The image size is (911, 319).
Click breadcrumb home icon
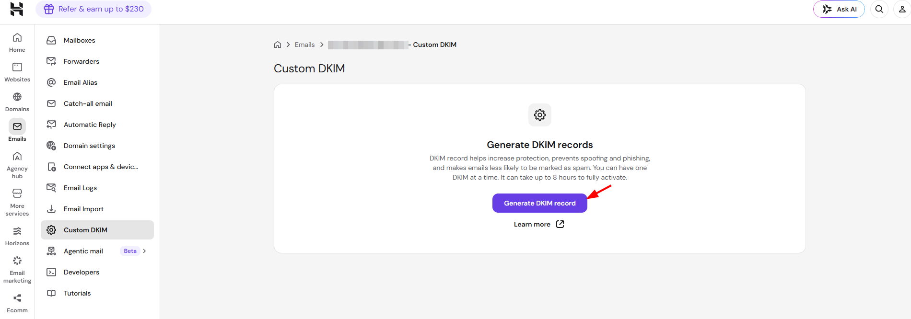[278, 45]
